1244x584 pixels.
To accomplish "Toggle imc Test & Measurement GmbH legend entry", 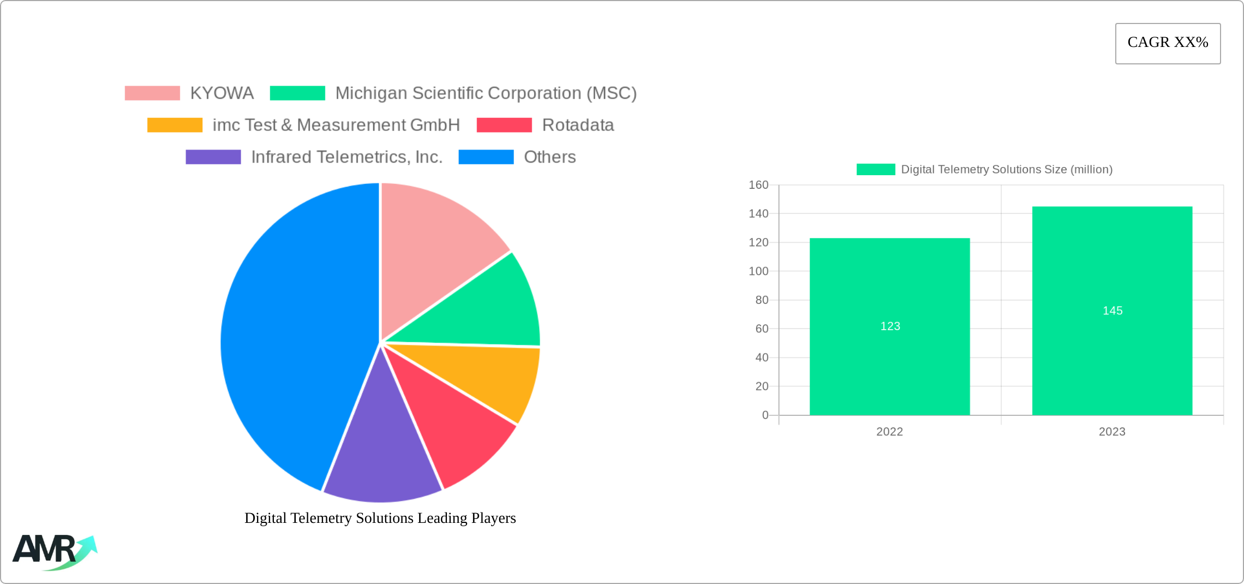I will pyautogui.click(x=336, y=125).
